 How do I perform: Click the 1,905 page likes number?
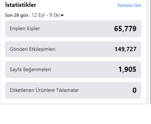pos(127,70)
